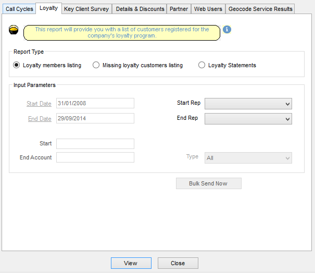Expand the End Rep dropdown
This screenshot has height=273, width=315.
pos(248,119)
